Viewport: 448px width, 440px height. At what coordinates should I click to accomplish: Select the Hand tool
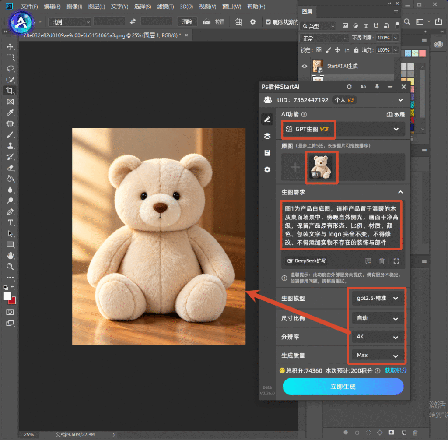(10, 256)
